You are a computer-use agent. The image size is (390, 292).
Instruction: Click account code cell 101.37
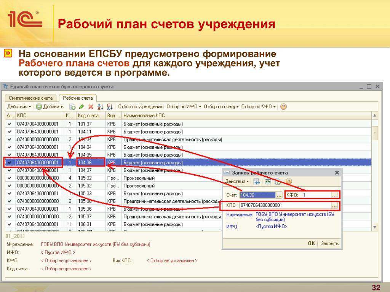(91, 124)
